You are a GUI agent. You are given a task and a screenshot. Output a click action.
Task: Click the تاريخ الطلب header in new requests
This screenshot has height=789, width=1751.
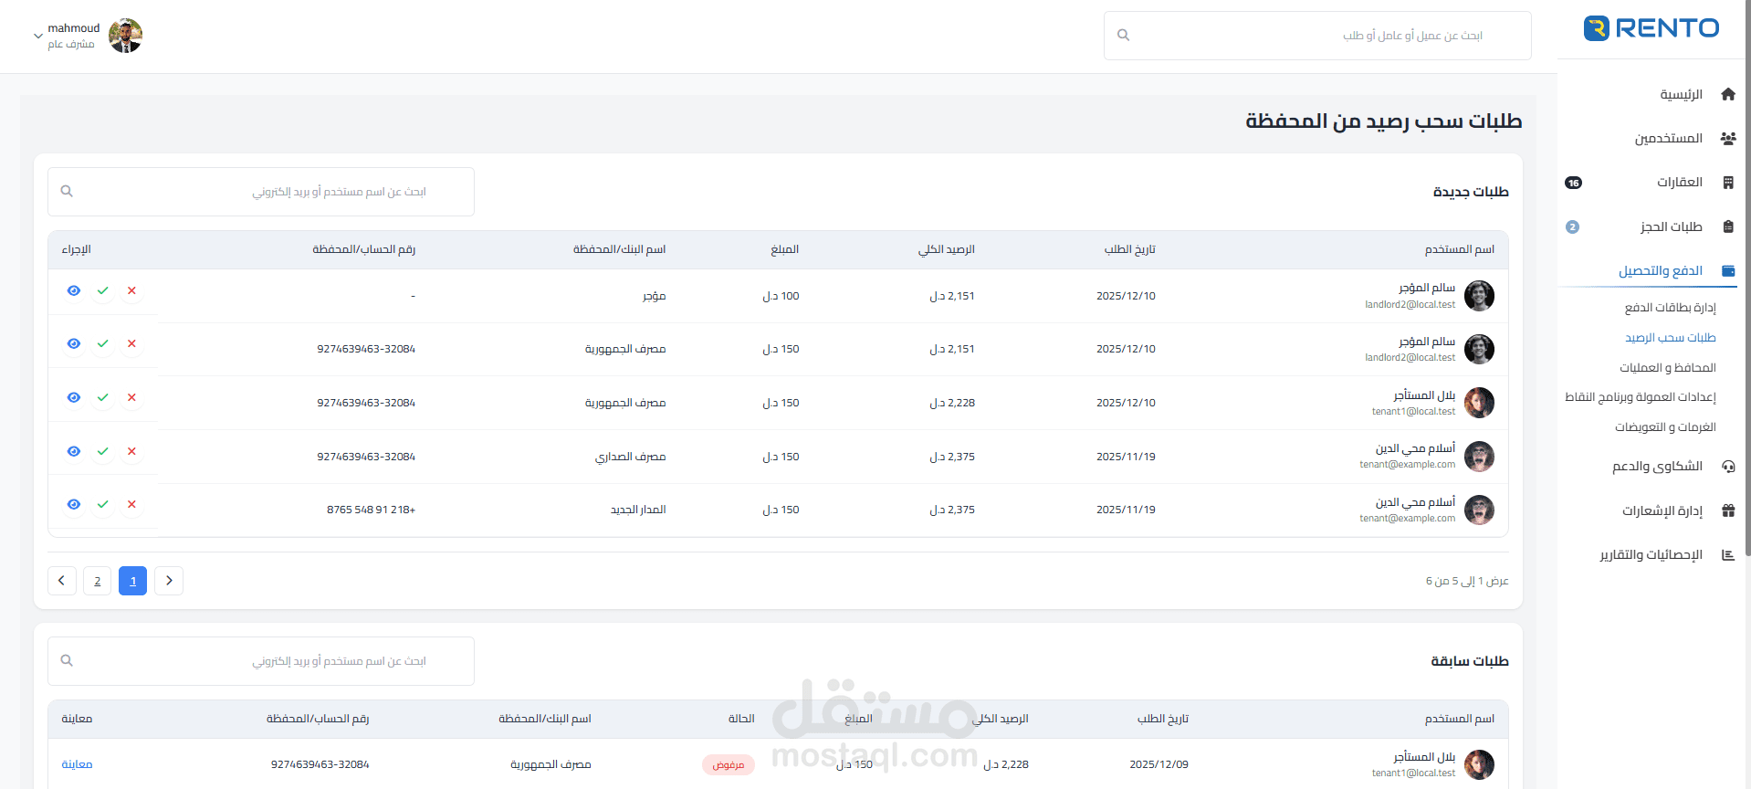coord(1129,249)
